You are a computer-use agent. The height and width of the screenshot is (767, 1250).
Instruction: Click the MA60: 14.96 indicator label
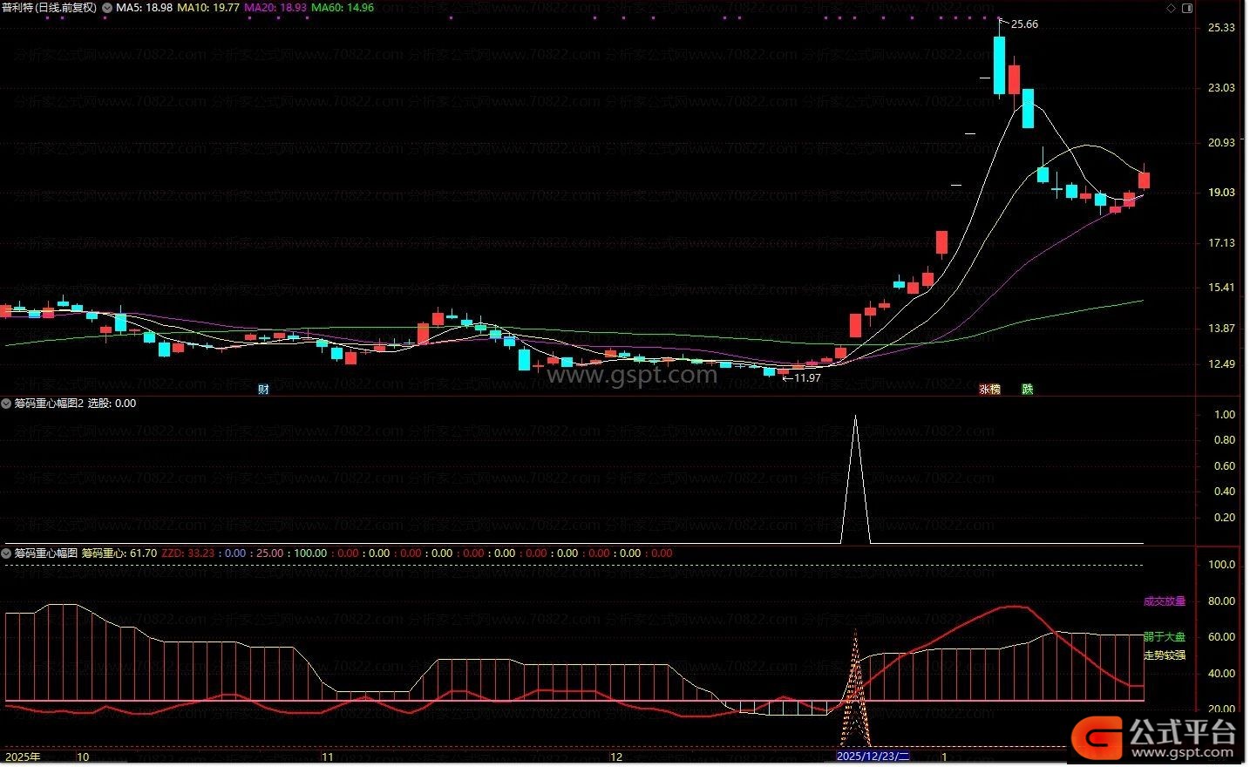[x=343, y=8]
